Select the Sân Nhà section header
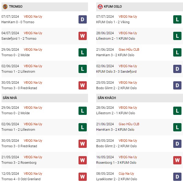Image resolution: width=183 pixels, height=183 pixels. point(45,98)
